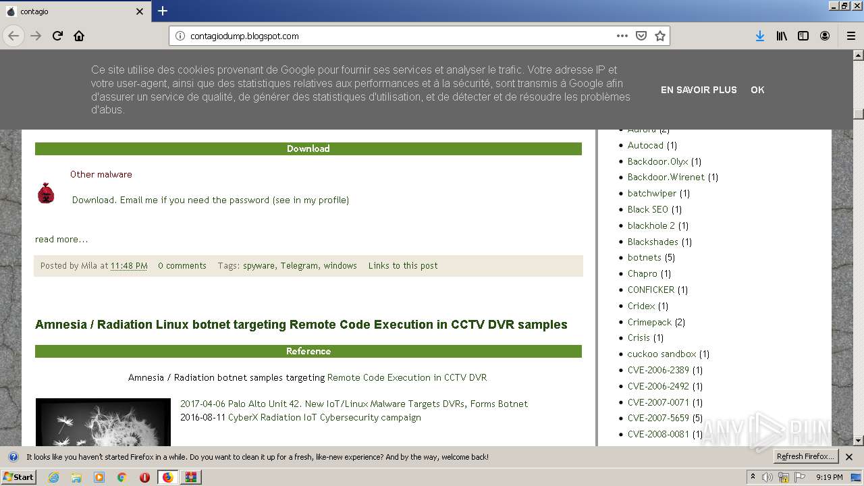
Task: Open the 0 comments link
Action: (x=182, y=266)
